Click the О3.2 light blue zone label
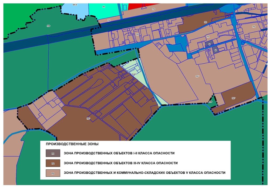 (75, 5)
